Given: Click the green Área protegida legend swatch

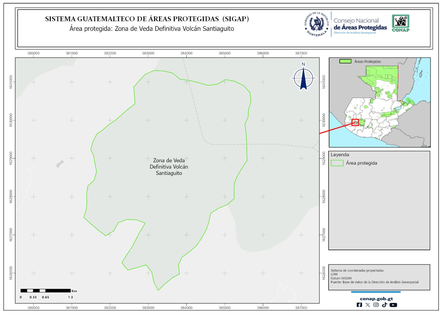Looking at the screenshot, I should tap(337, 163).
